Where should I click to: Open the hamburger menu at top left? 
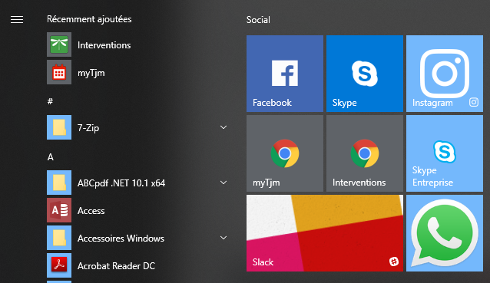[17, 20]
